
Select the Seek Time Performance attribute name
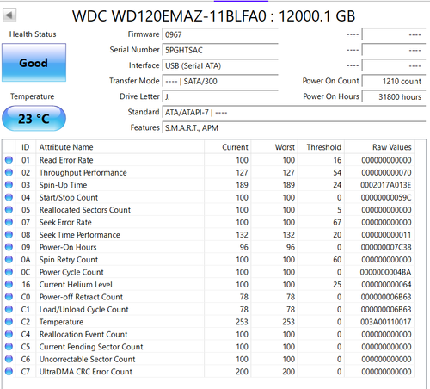[80, 235]
